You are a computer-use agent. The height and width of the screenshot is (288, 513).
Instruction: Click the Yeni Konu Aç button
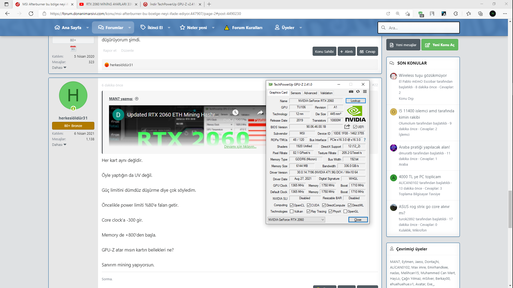tap(440, 45)
